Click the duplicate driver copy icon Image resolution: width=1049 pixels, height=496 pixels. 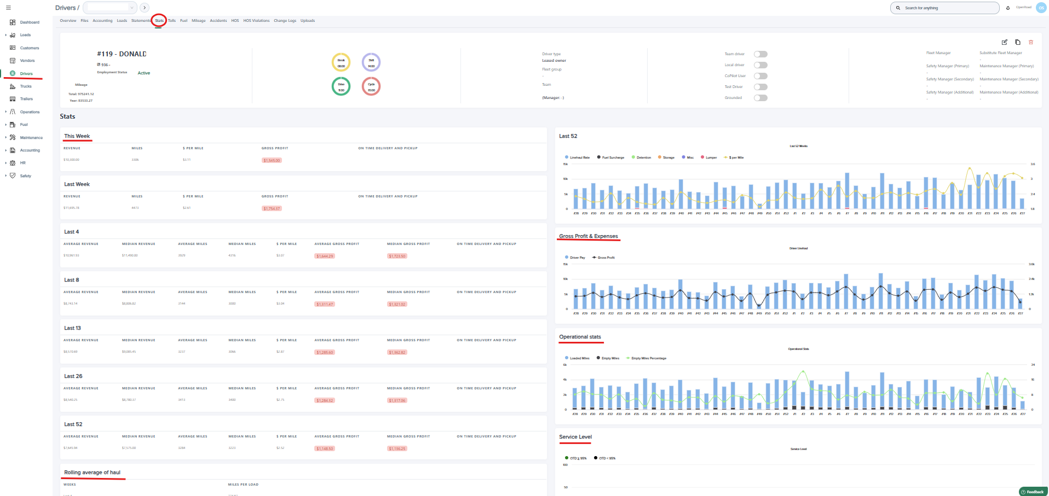[1017, 42]
